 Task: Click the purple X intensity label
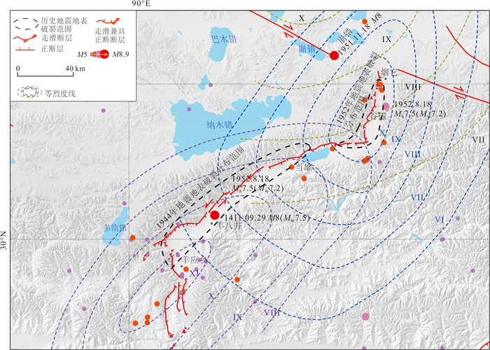pos(212,296)
